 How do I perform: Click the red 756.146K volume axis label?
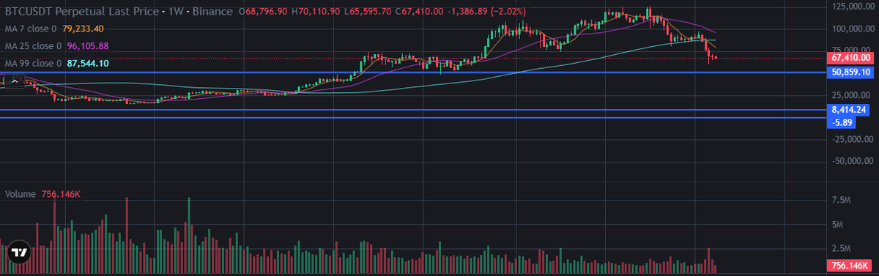[x=849, y=265]
